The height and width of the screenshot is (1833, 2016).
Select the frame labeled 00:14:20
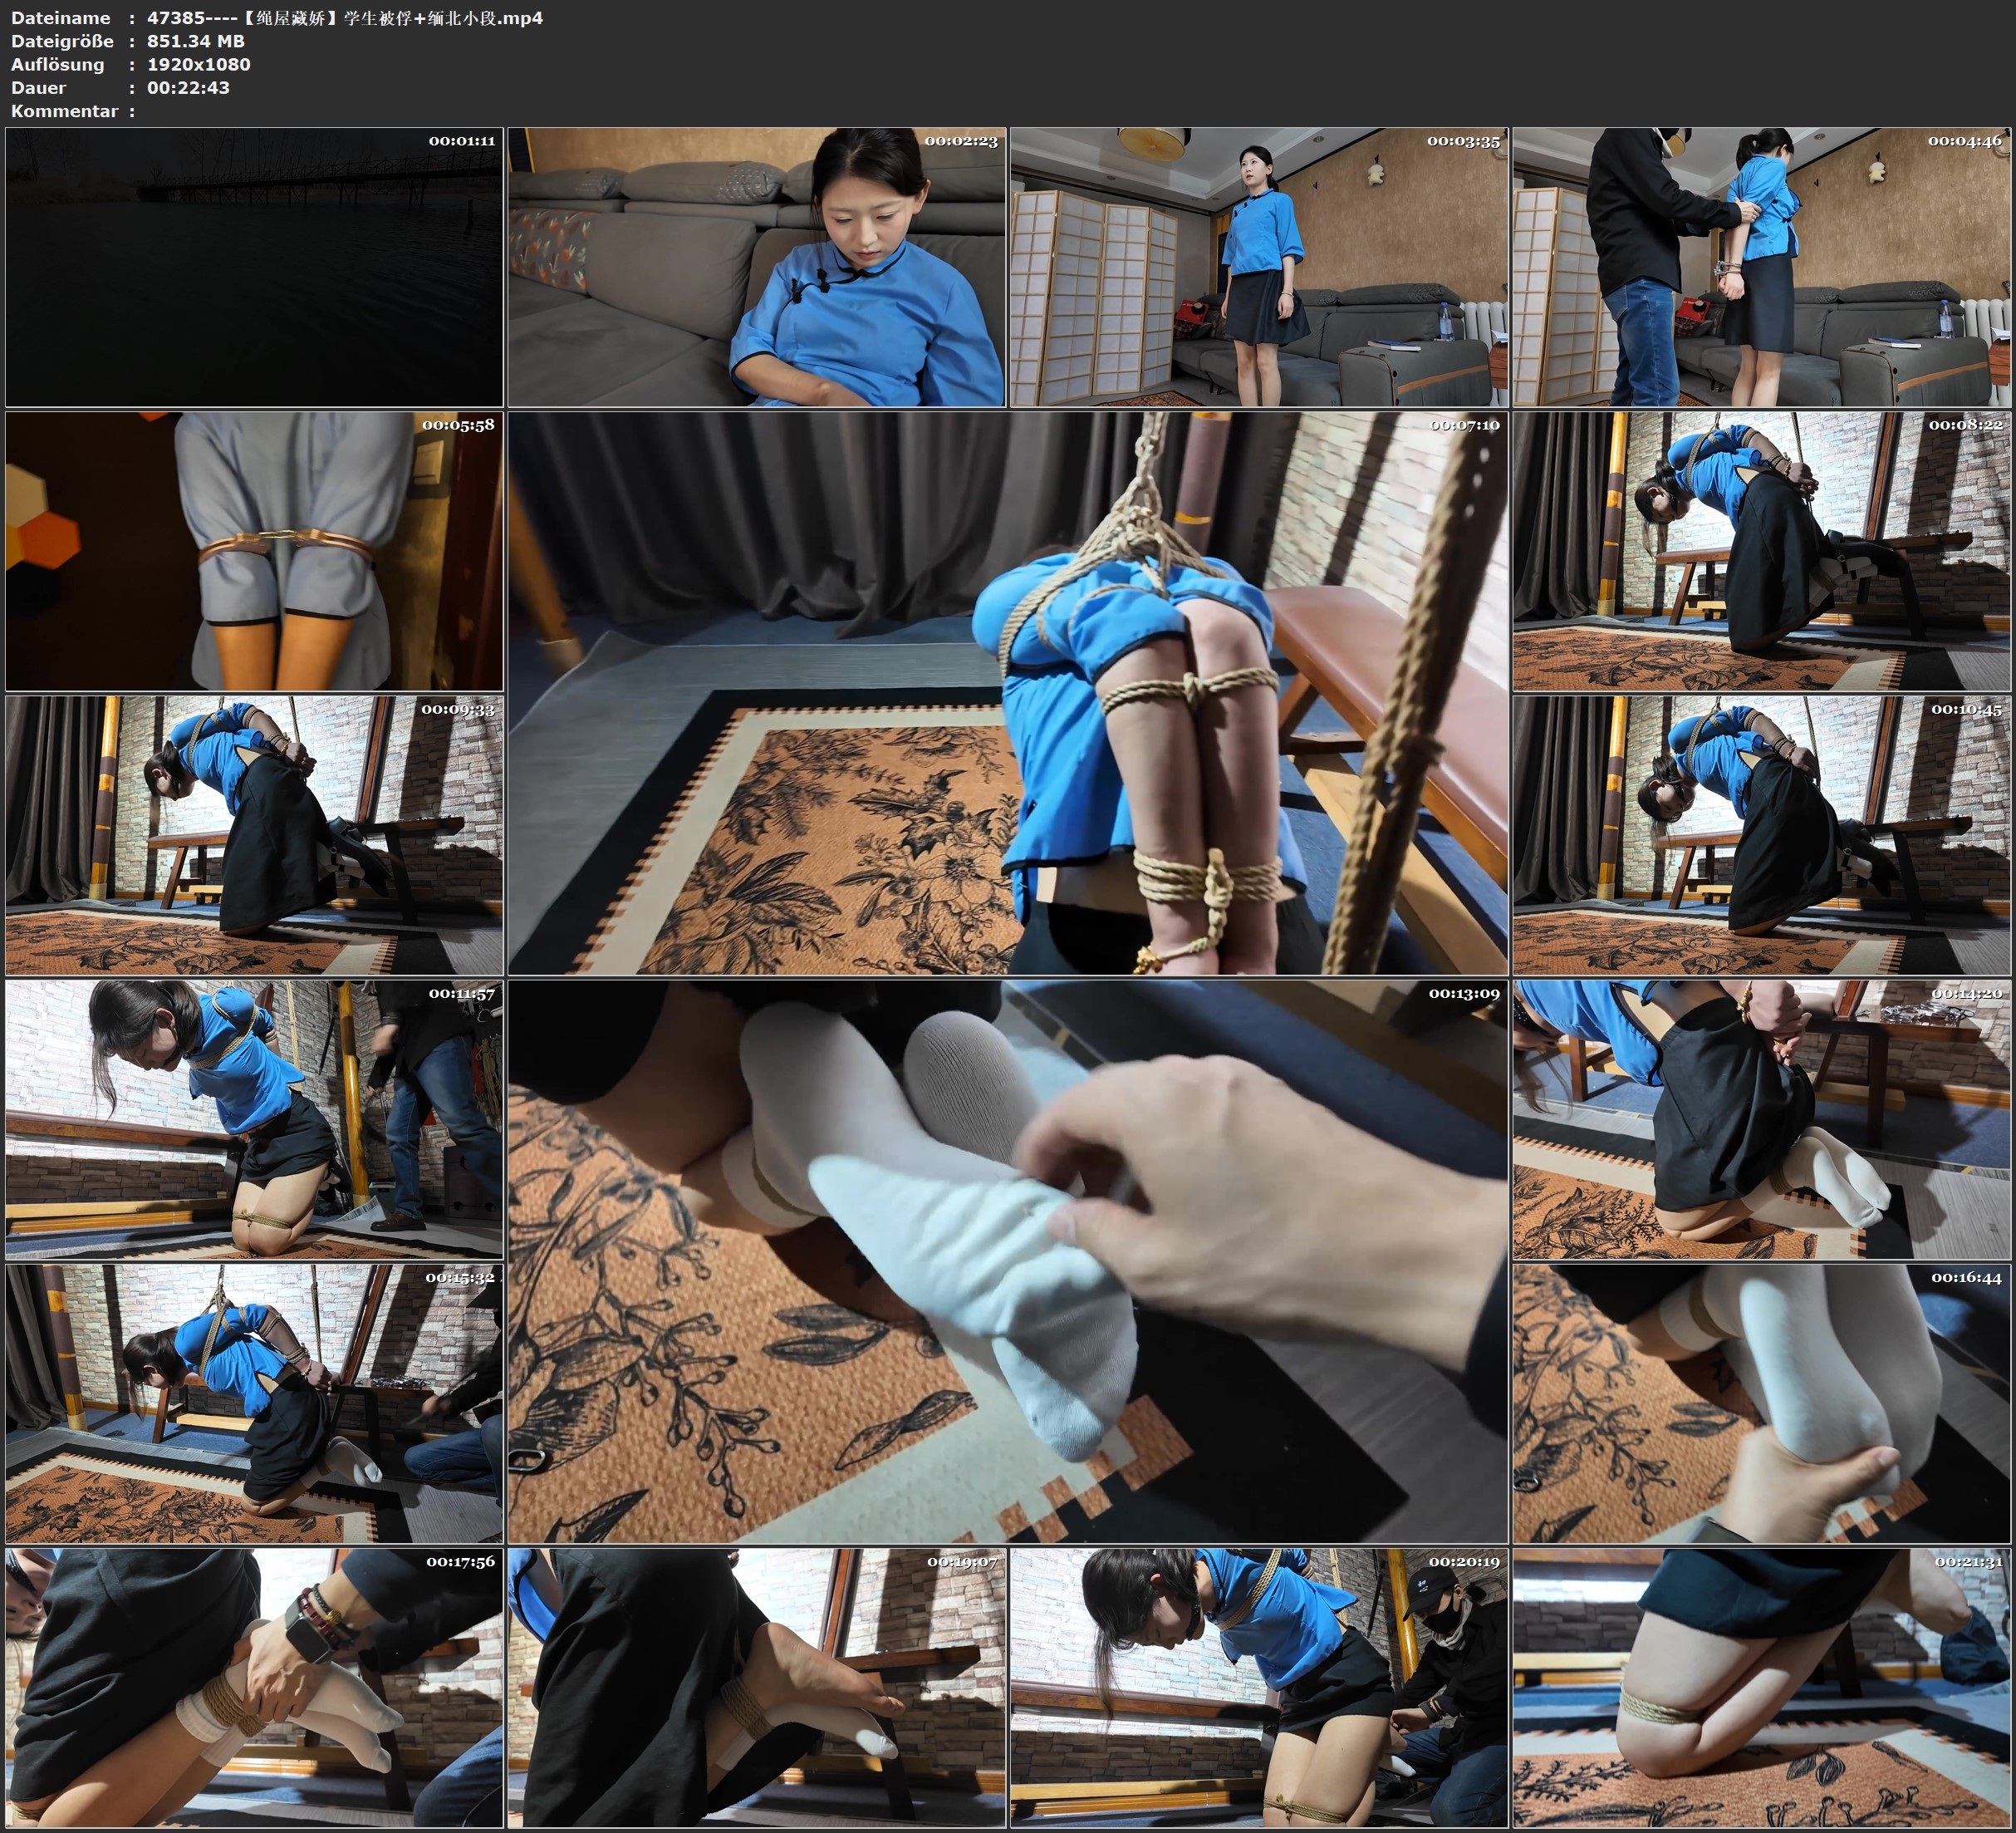[1762, 1119]
